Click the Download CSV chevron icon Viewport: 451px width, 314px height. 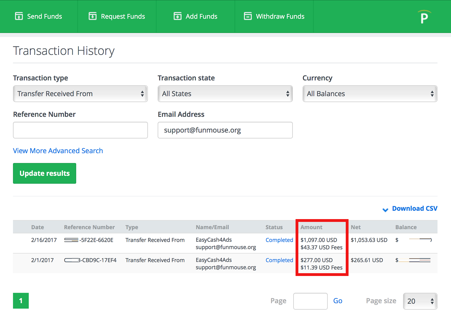click(385, 210)
